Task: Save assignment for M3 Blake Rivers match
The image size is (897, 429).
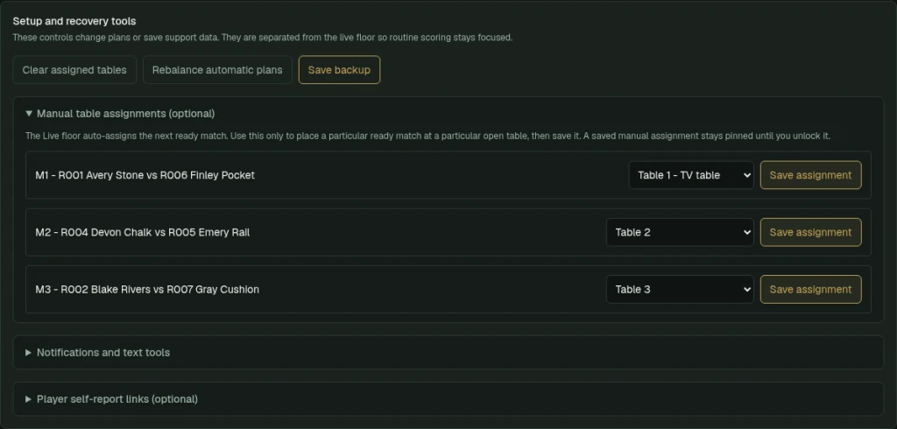Action: pos(810,290)
